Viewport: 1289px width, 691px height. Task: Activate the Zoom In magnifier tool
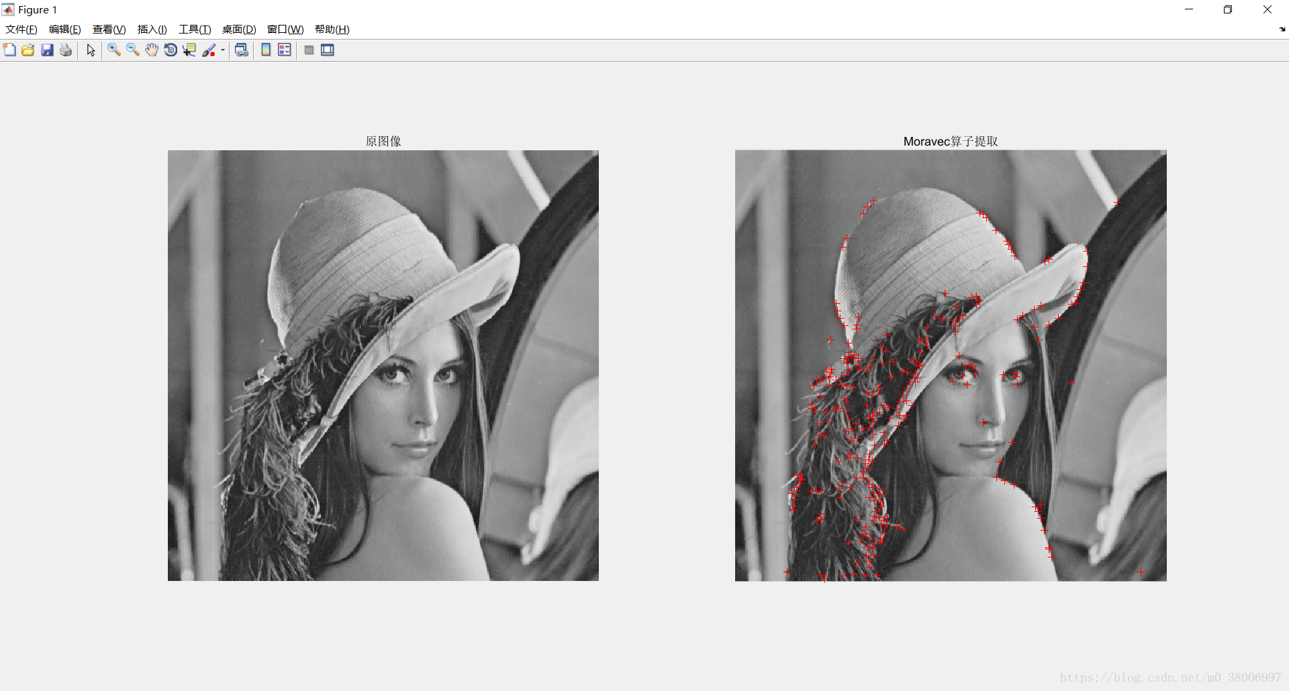tap(114, 50)
